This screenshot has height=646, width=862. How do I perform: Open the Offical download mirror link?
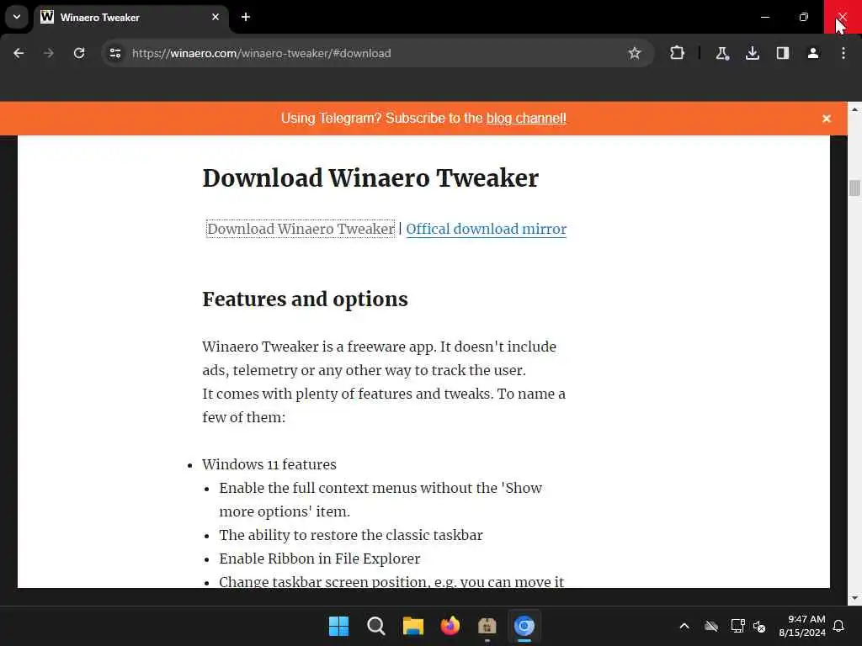[486, 229]
